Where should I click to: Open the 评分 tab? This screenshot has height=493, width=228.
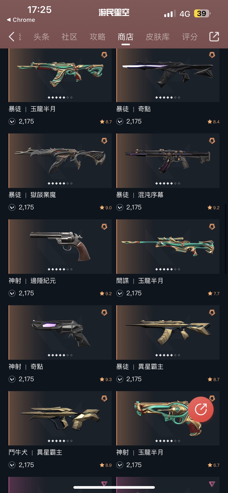(190, 37)
